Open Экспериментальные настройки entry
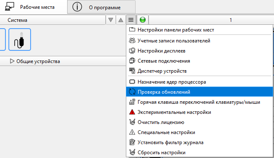 point(199,112)
